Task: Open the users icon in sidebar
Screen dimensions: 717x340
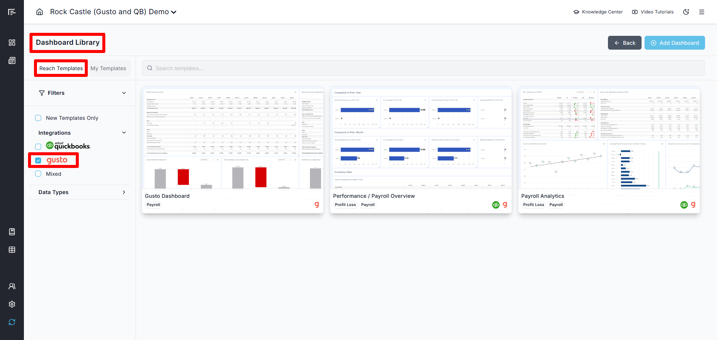Action: pos(12,286)
